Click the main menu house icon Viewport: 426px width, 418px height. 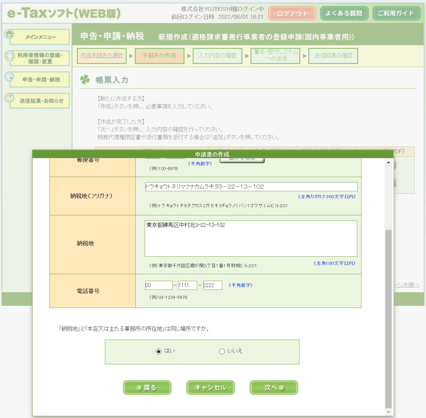(x=9, y=34)
